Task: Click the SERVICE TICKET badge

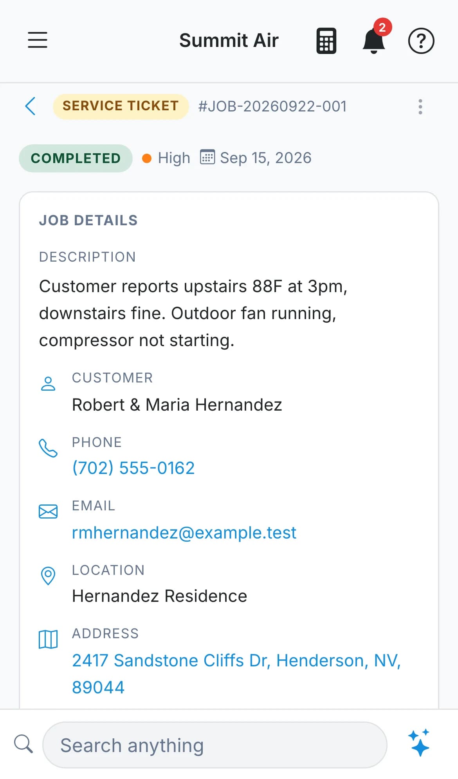Action: click(x=121, y=106)
